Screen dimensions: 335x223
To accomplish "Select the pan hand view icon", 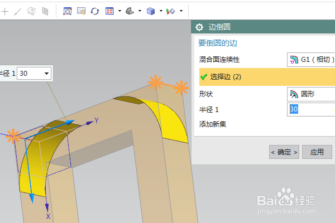I will [x=81, y=11].
